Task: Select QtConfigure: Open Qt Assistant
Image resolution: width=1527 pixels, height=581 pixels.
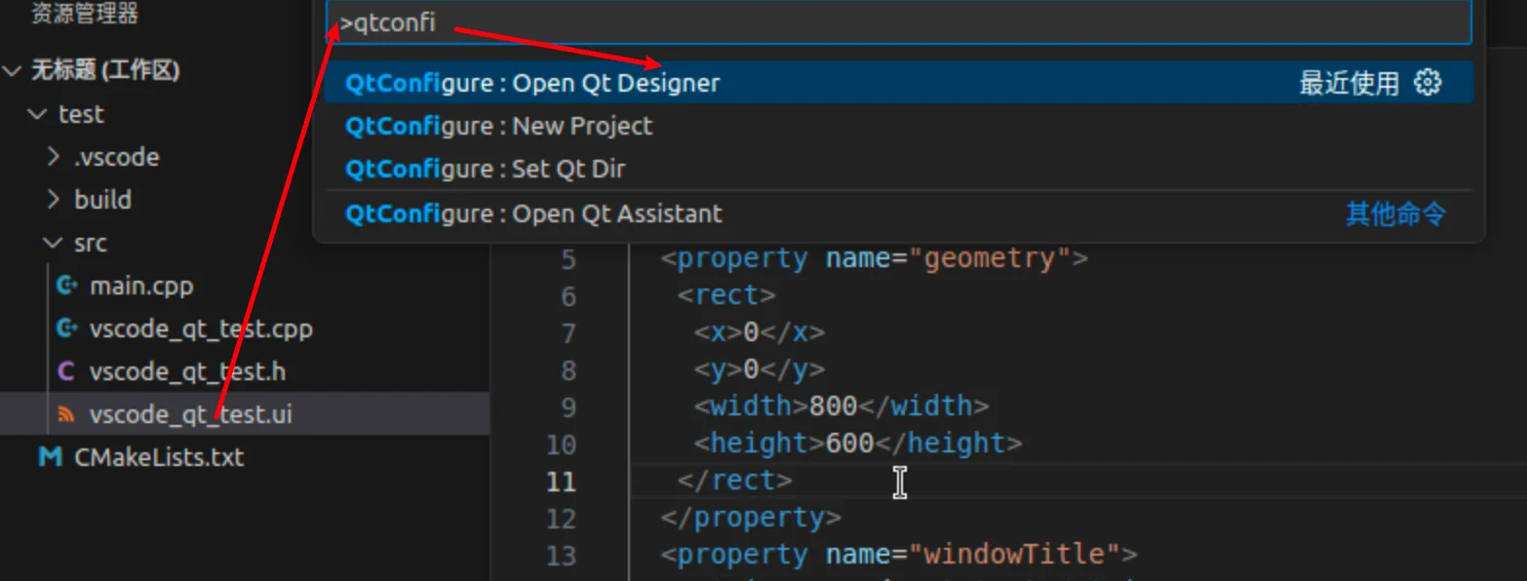Action: coord(898,213)
